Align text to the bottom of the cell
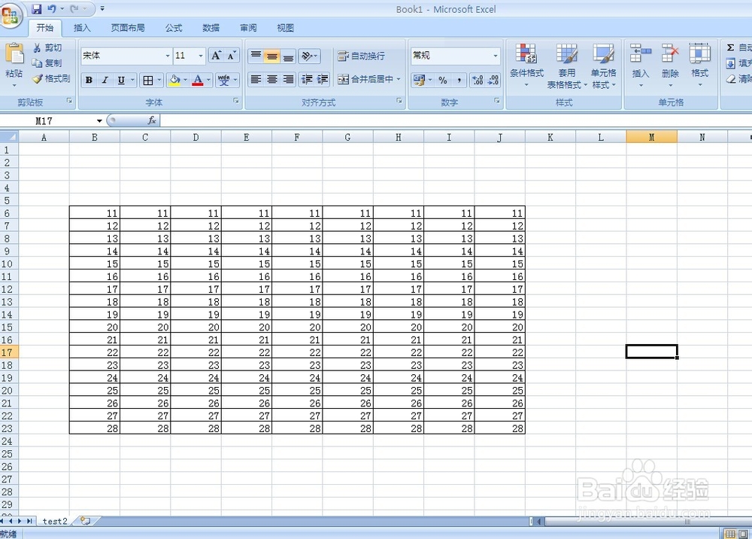Viewport: 752px width, 539px height. click(x=288, y=56)
